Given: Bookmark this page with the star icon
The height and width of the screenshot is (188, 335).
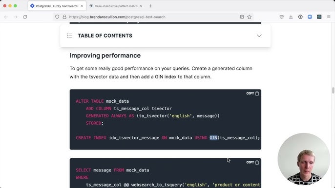Looking at the screenshot, I should (250, 17).
